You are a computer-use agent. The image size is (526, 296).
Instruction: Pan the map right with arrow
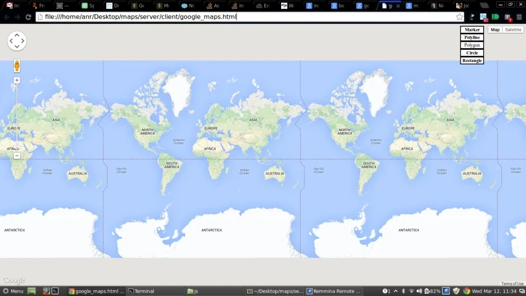point(22,41)
